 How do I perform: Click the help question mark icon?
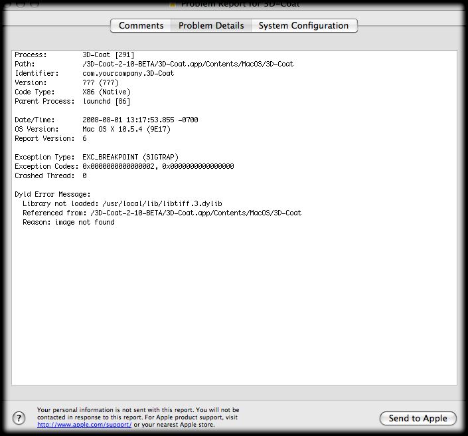(19, 418)
